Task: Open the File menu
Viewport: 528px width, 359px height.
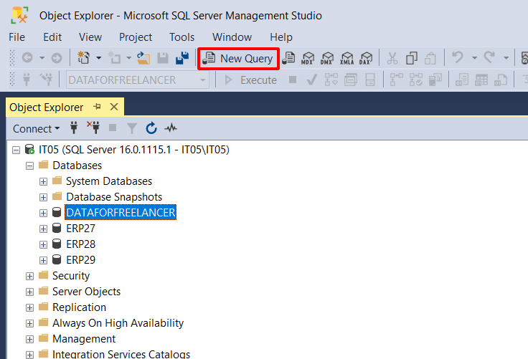Action: [16, 37]
